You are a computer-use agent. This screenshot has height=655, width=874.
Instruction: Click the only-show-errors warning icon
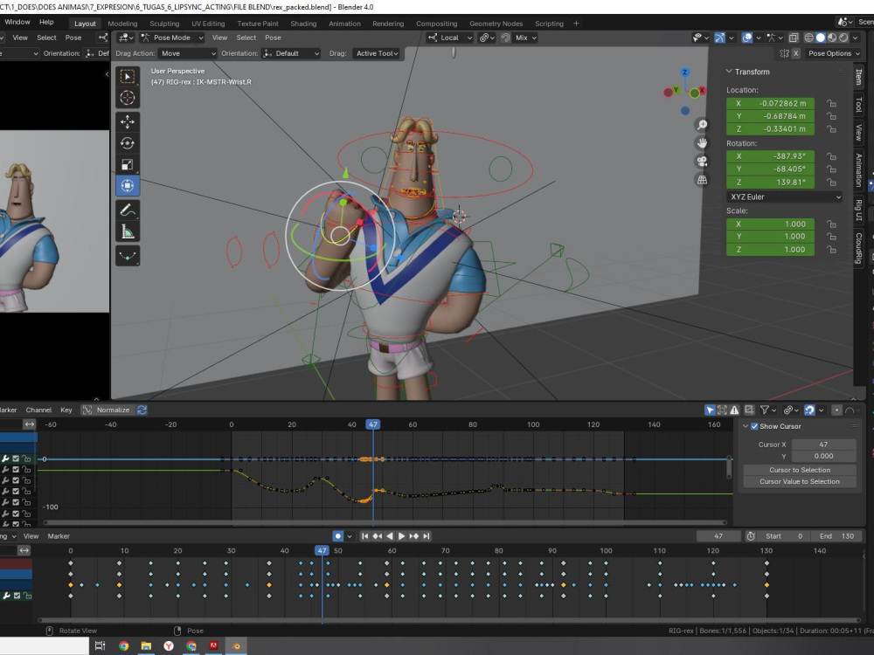point(735,410)
